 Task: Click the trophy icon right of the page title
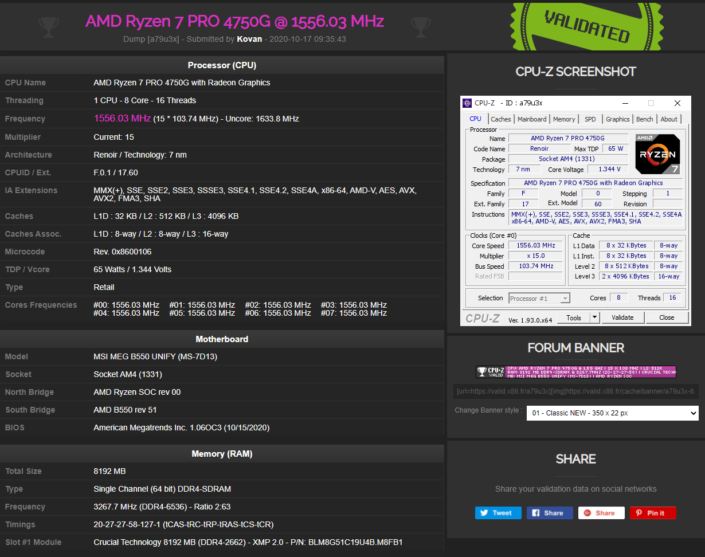point(421,26)
